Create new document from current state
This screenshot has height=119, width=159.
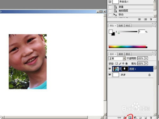pyautogui.click(x=139, y=19)
